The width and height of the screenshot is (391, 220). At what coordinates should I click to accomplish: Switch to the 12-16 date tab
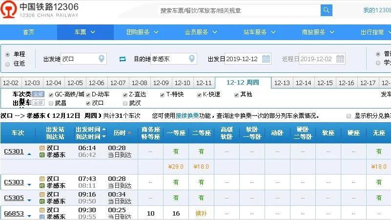(347, 83)
